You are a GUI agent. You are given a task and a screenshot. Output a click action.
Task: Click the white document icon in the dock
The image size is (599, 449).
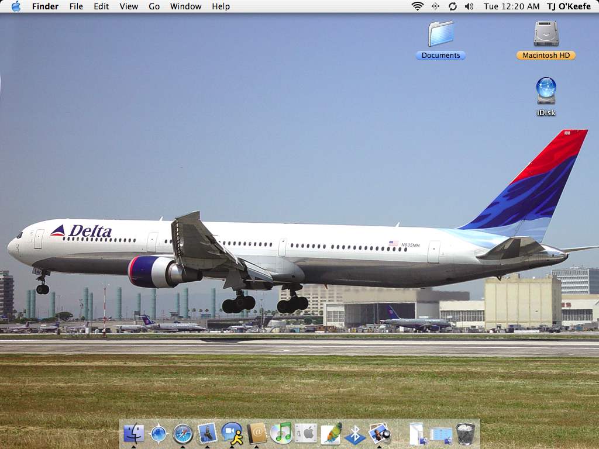[x=418, y=434]
